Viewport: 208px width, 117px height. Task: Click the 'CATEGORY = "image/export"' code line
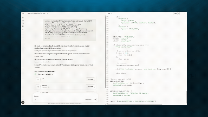click(x=122, y=41)
